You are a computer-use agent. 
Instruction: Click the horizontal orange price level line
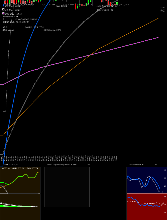[83, 9]
